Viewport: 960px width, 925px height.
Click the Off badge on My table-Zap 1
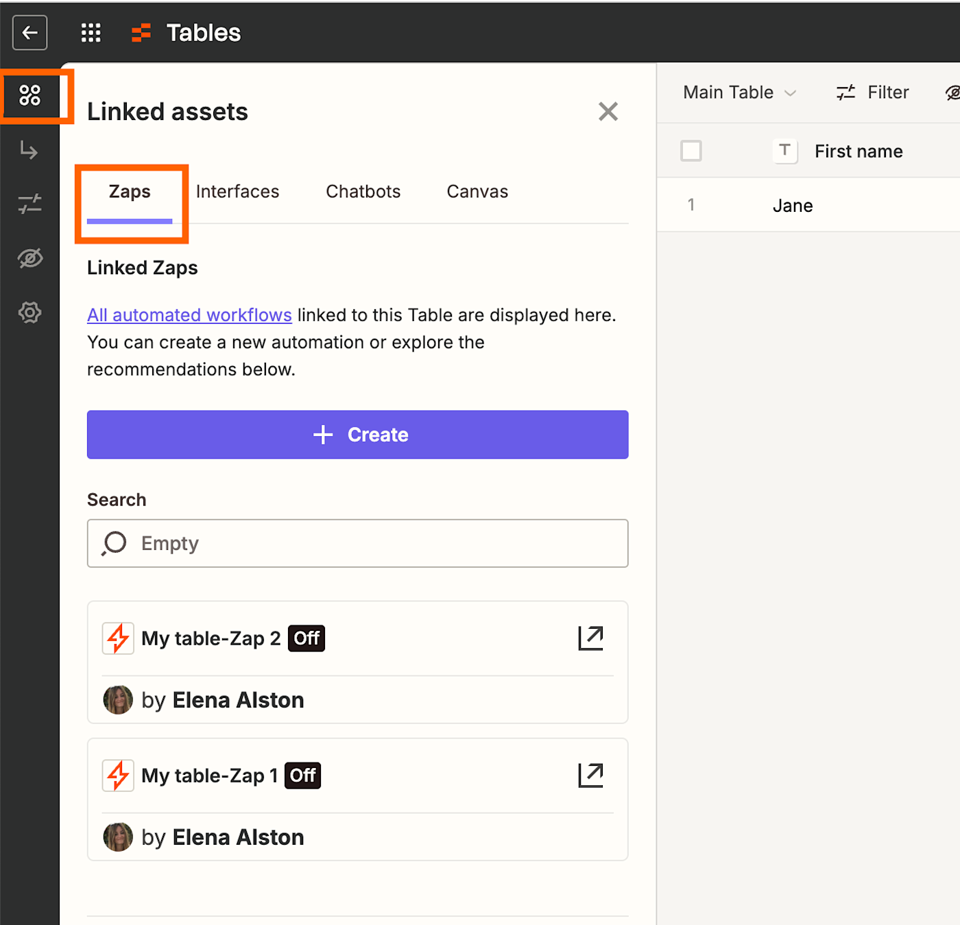(x=302, y=776)
